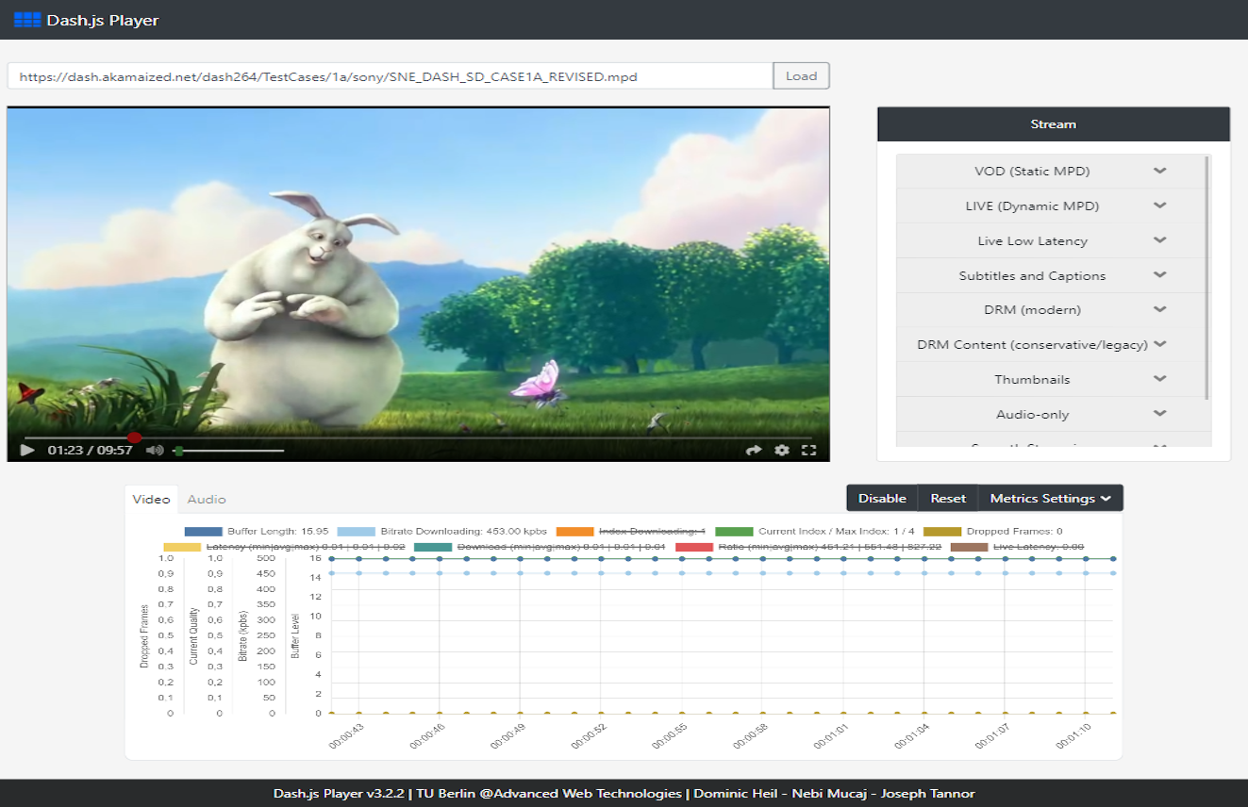Open the player settings gear icon
The height and width of the screenshot is (807, 1248).
coord(782,451)
